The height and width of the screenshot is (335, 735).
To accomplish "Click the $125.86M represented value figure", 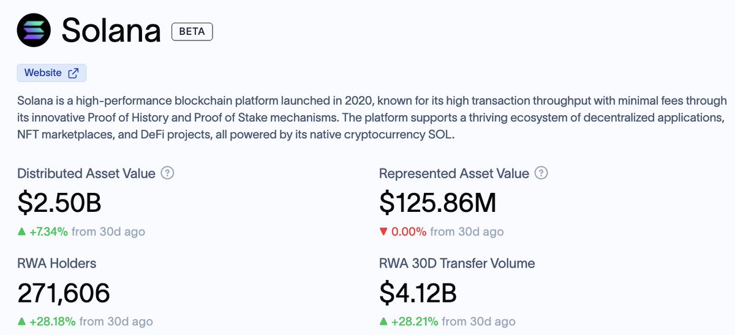I will pyautogui.click(x=438, y=204).
